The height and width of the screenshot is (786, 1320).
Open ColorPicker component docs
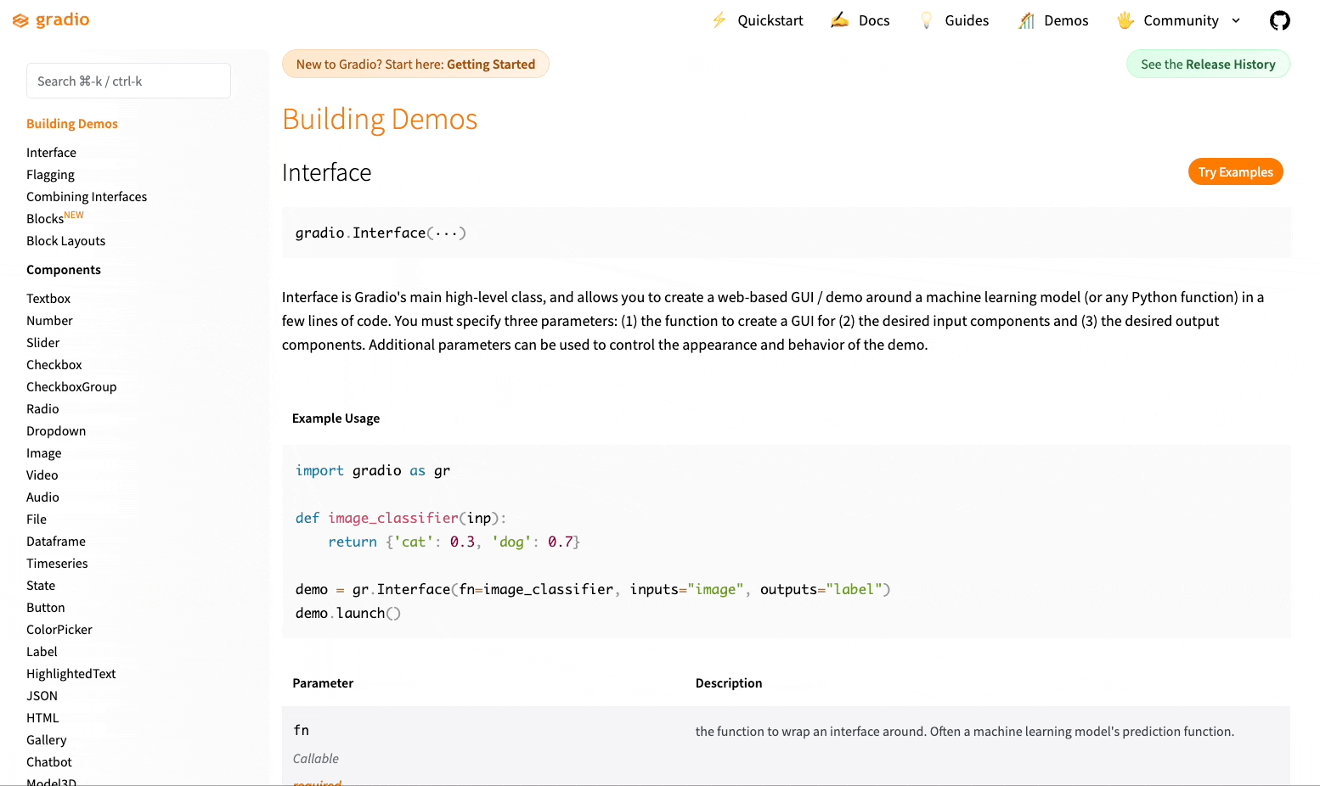click(x=59, y=630)
